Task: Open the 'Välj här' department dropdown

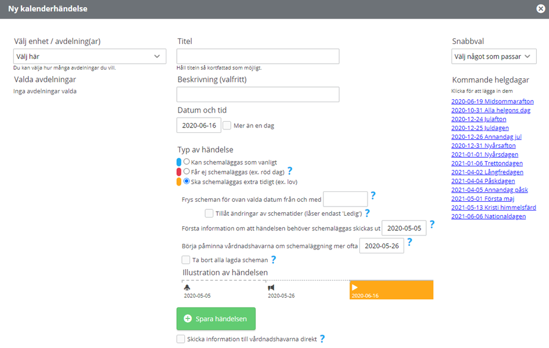Action: pos(90,56)
